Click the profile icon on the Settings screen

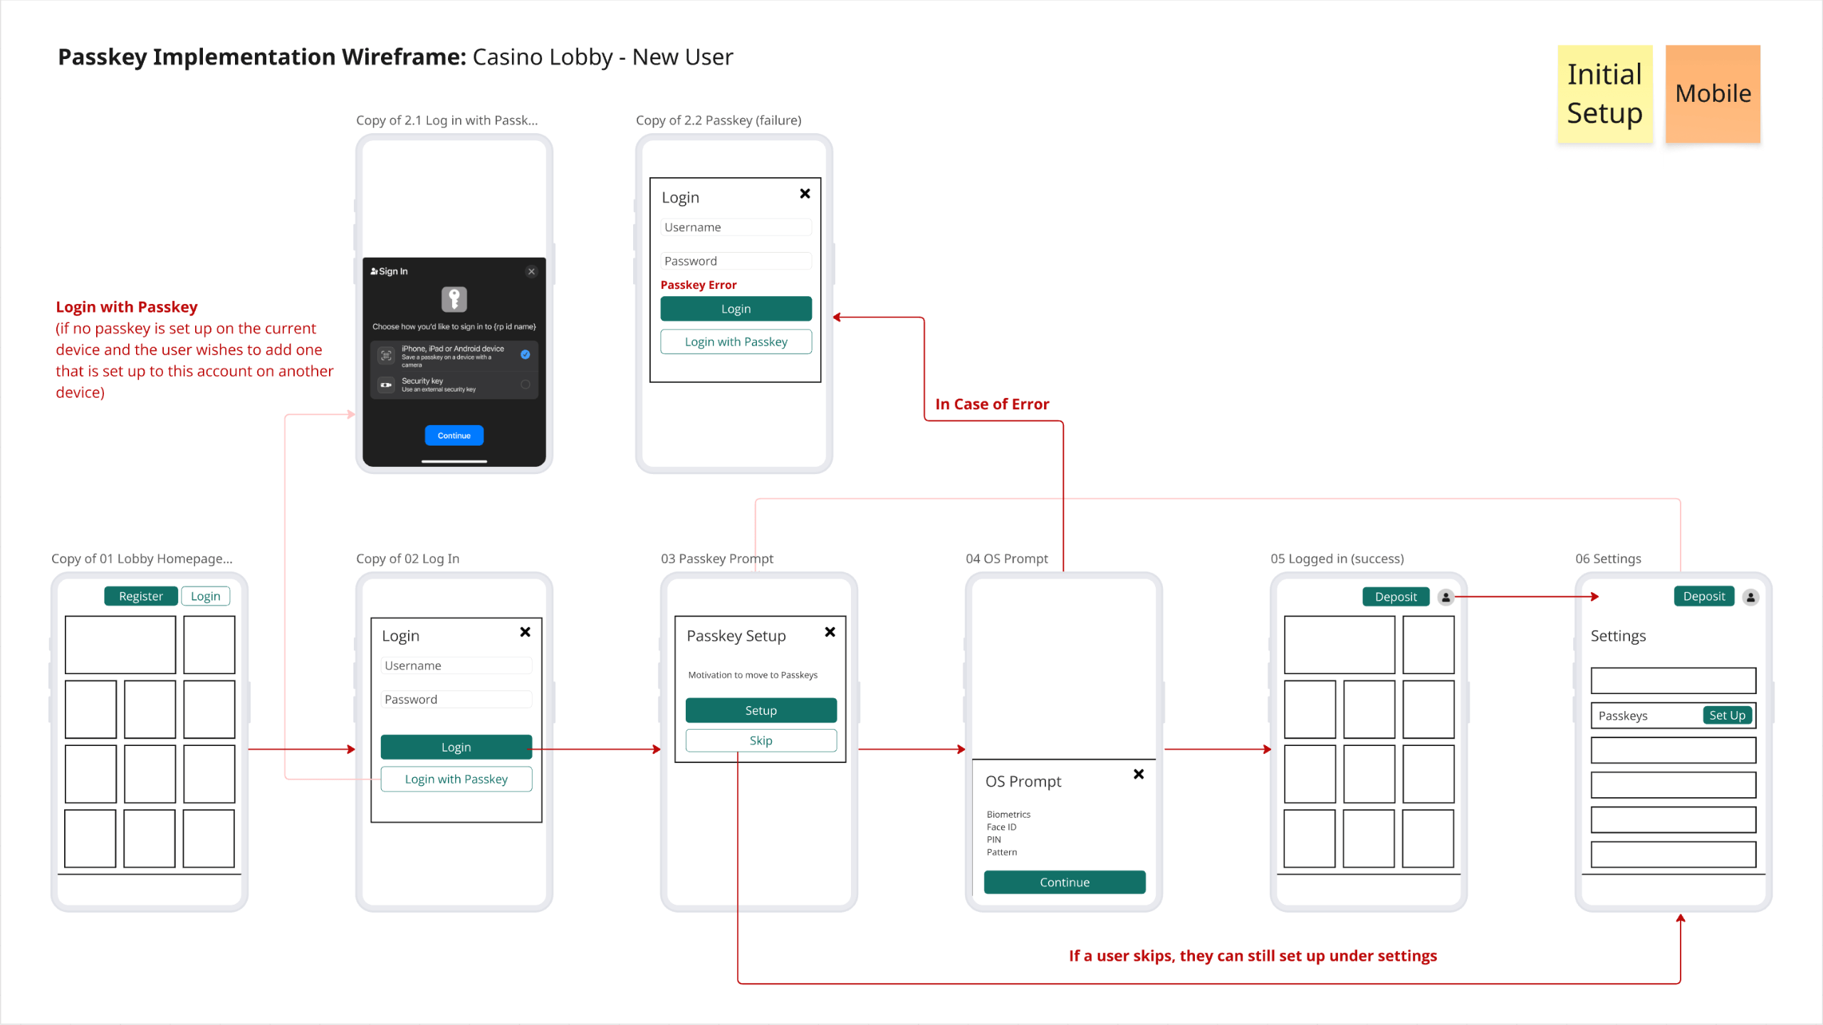tap(1751, 596)
